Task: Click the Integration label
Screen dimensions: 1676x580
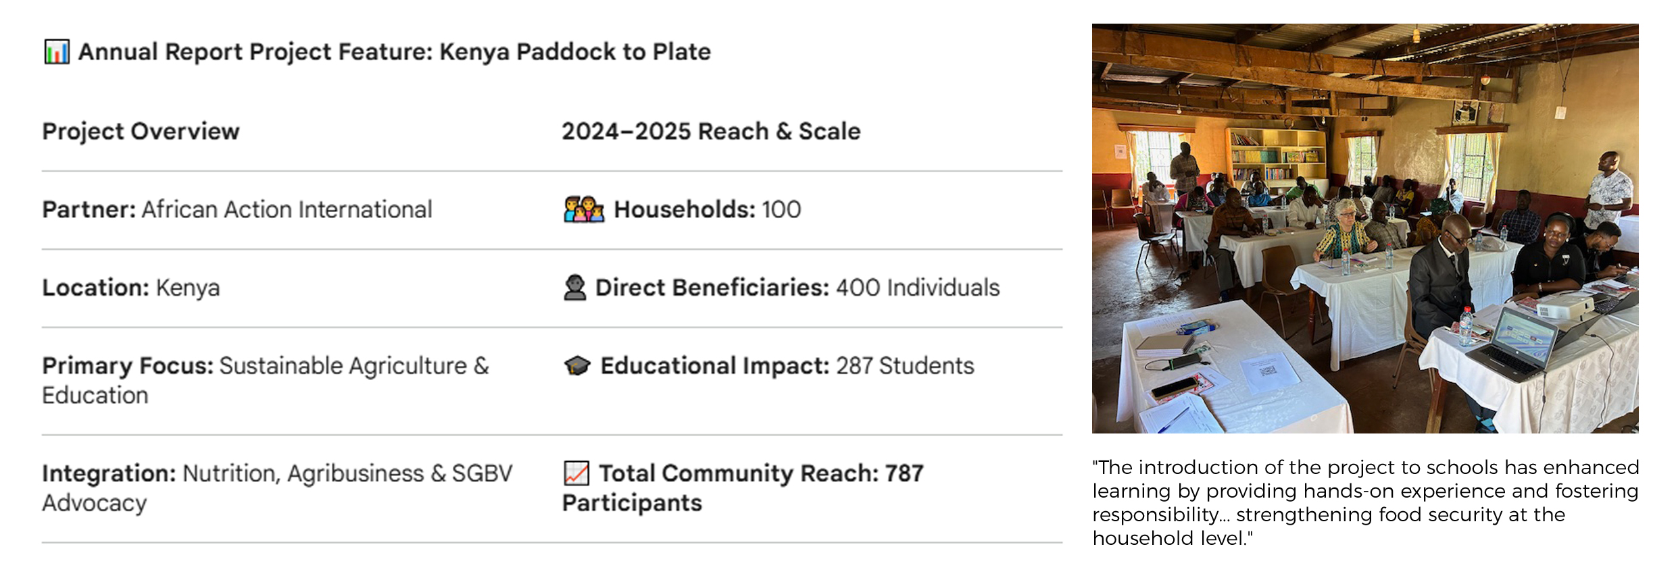Action: pyautogui.click(x=109, y=473)
